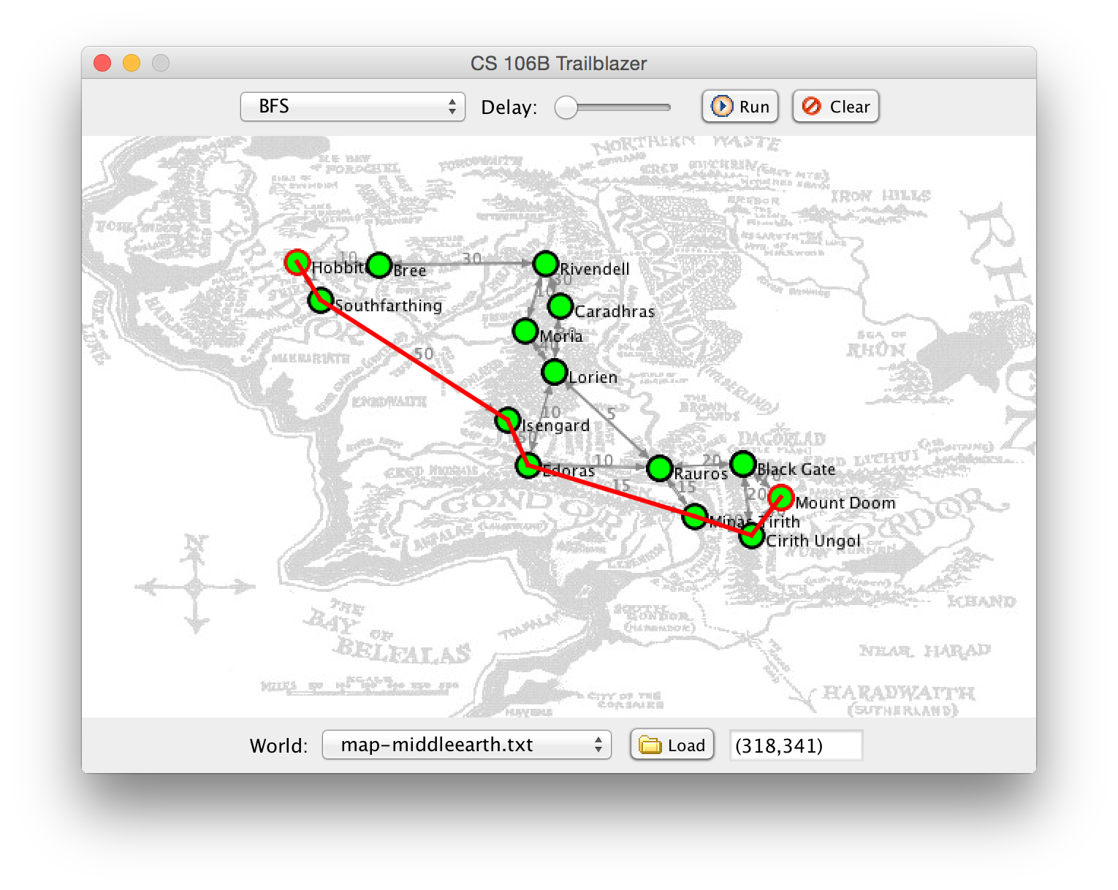Click the Hobbiton start node circle
The width and height of the screenshot is (1118, 890).
click(x=297, y=262)
